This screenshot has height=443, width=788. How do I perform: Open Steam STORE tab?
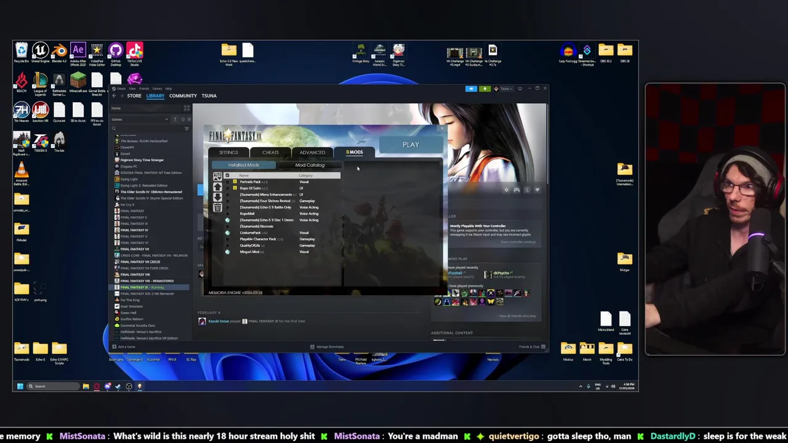[134, 96]
